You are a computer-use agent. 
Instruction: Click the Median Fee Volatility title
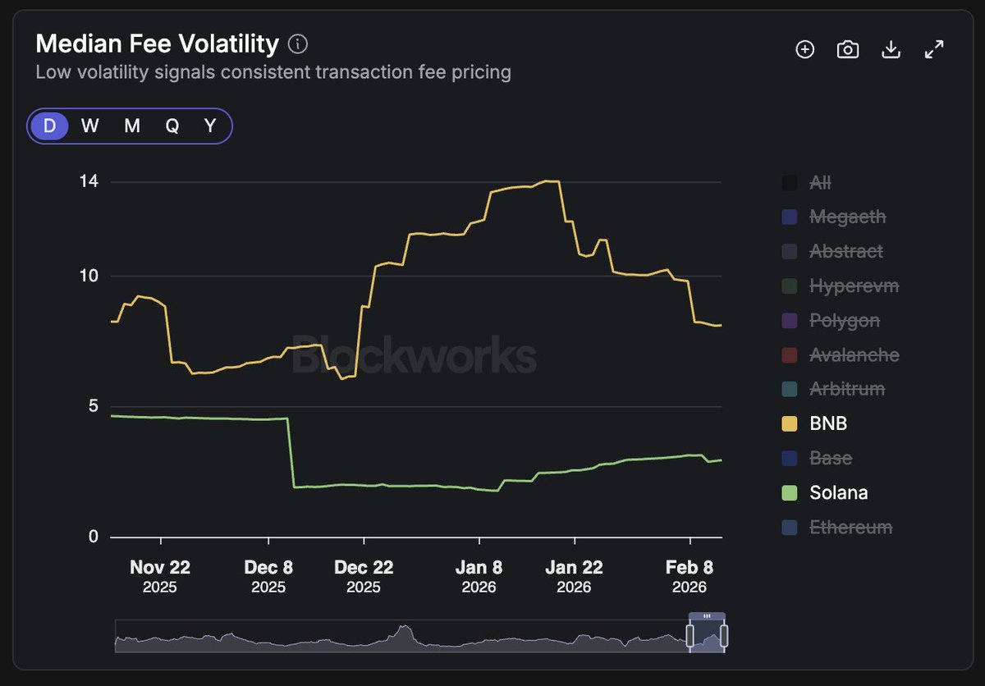click(158, 43)
